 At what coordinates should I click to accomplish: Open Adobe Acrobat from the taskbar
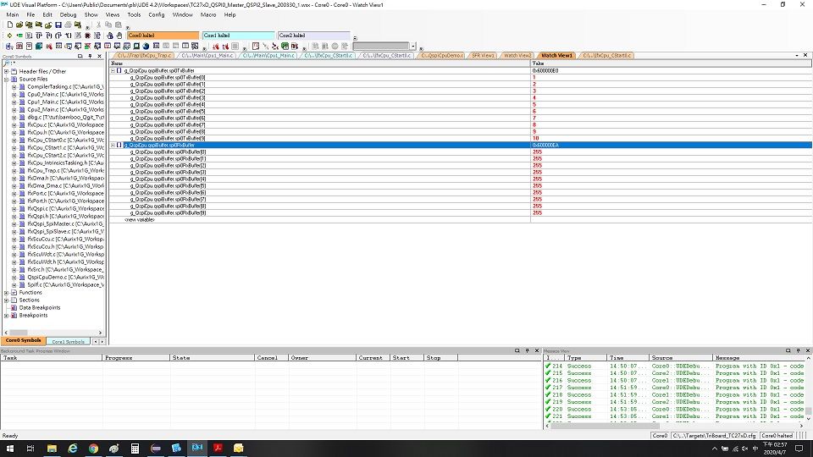tap(218, 448)
